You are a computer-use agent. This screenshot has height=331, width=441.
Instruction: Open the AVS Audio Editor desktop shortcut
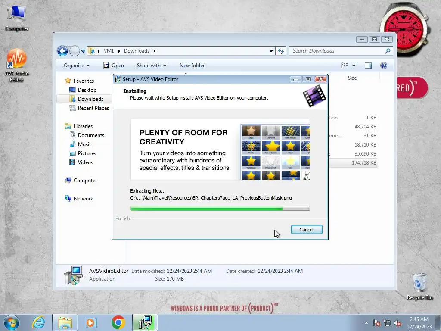coord(17,66)
